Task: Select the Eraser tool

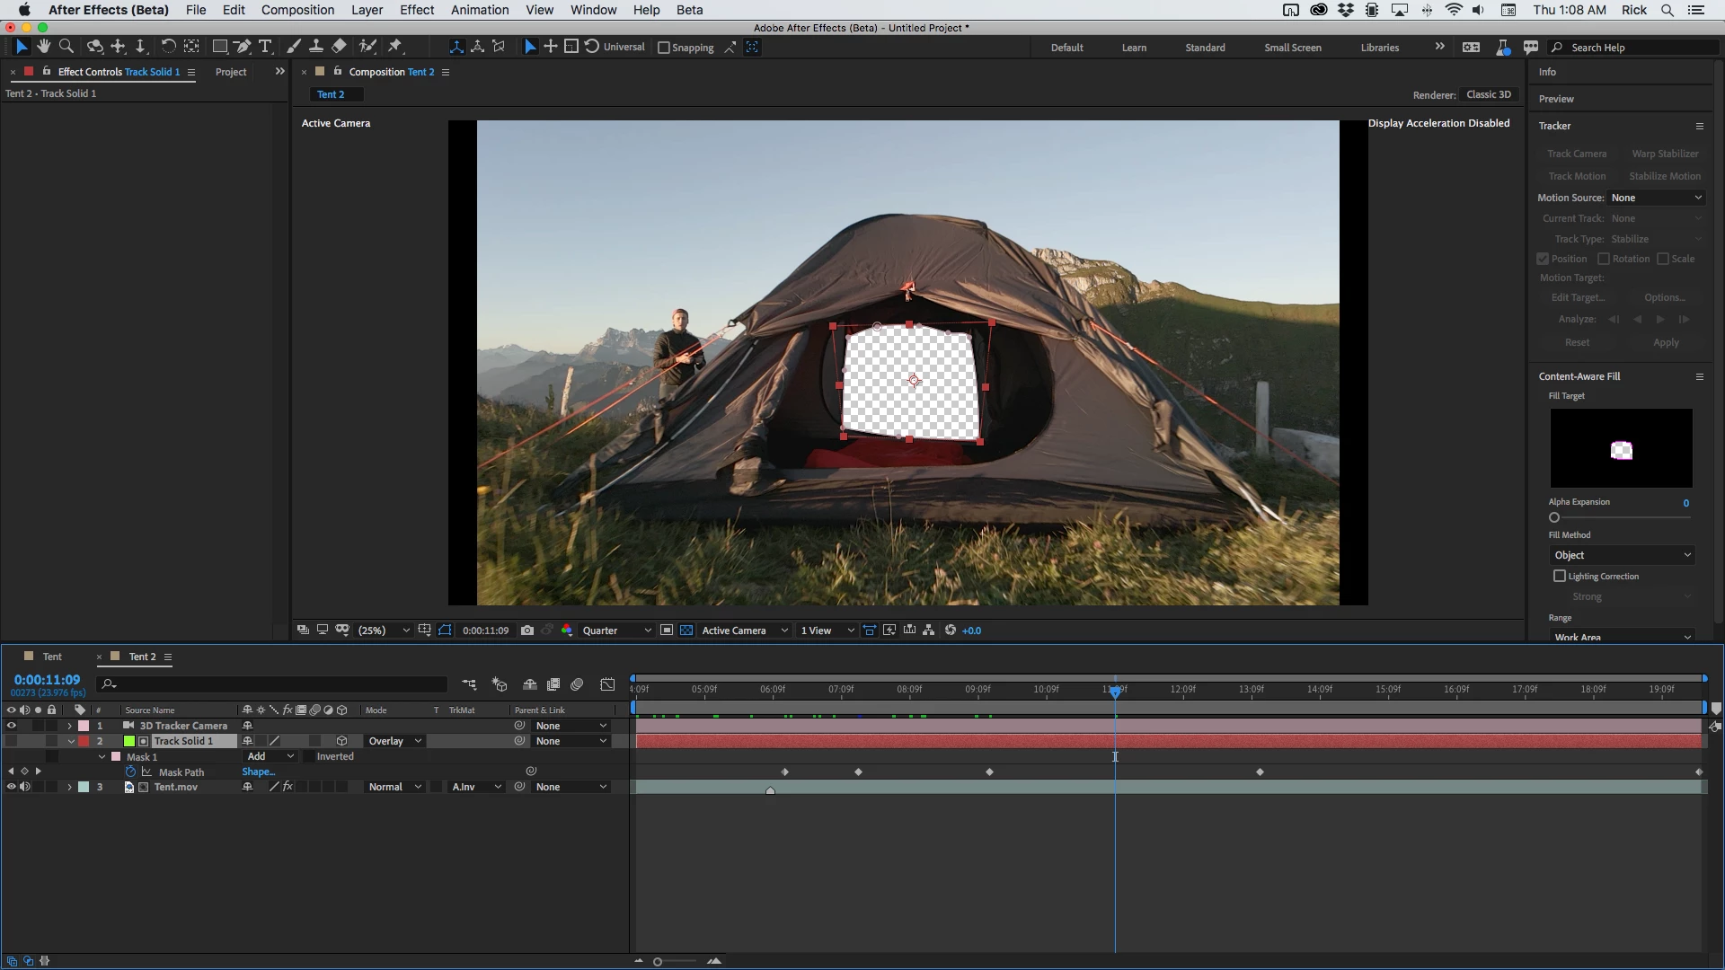Action: click(339, 47)
